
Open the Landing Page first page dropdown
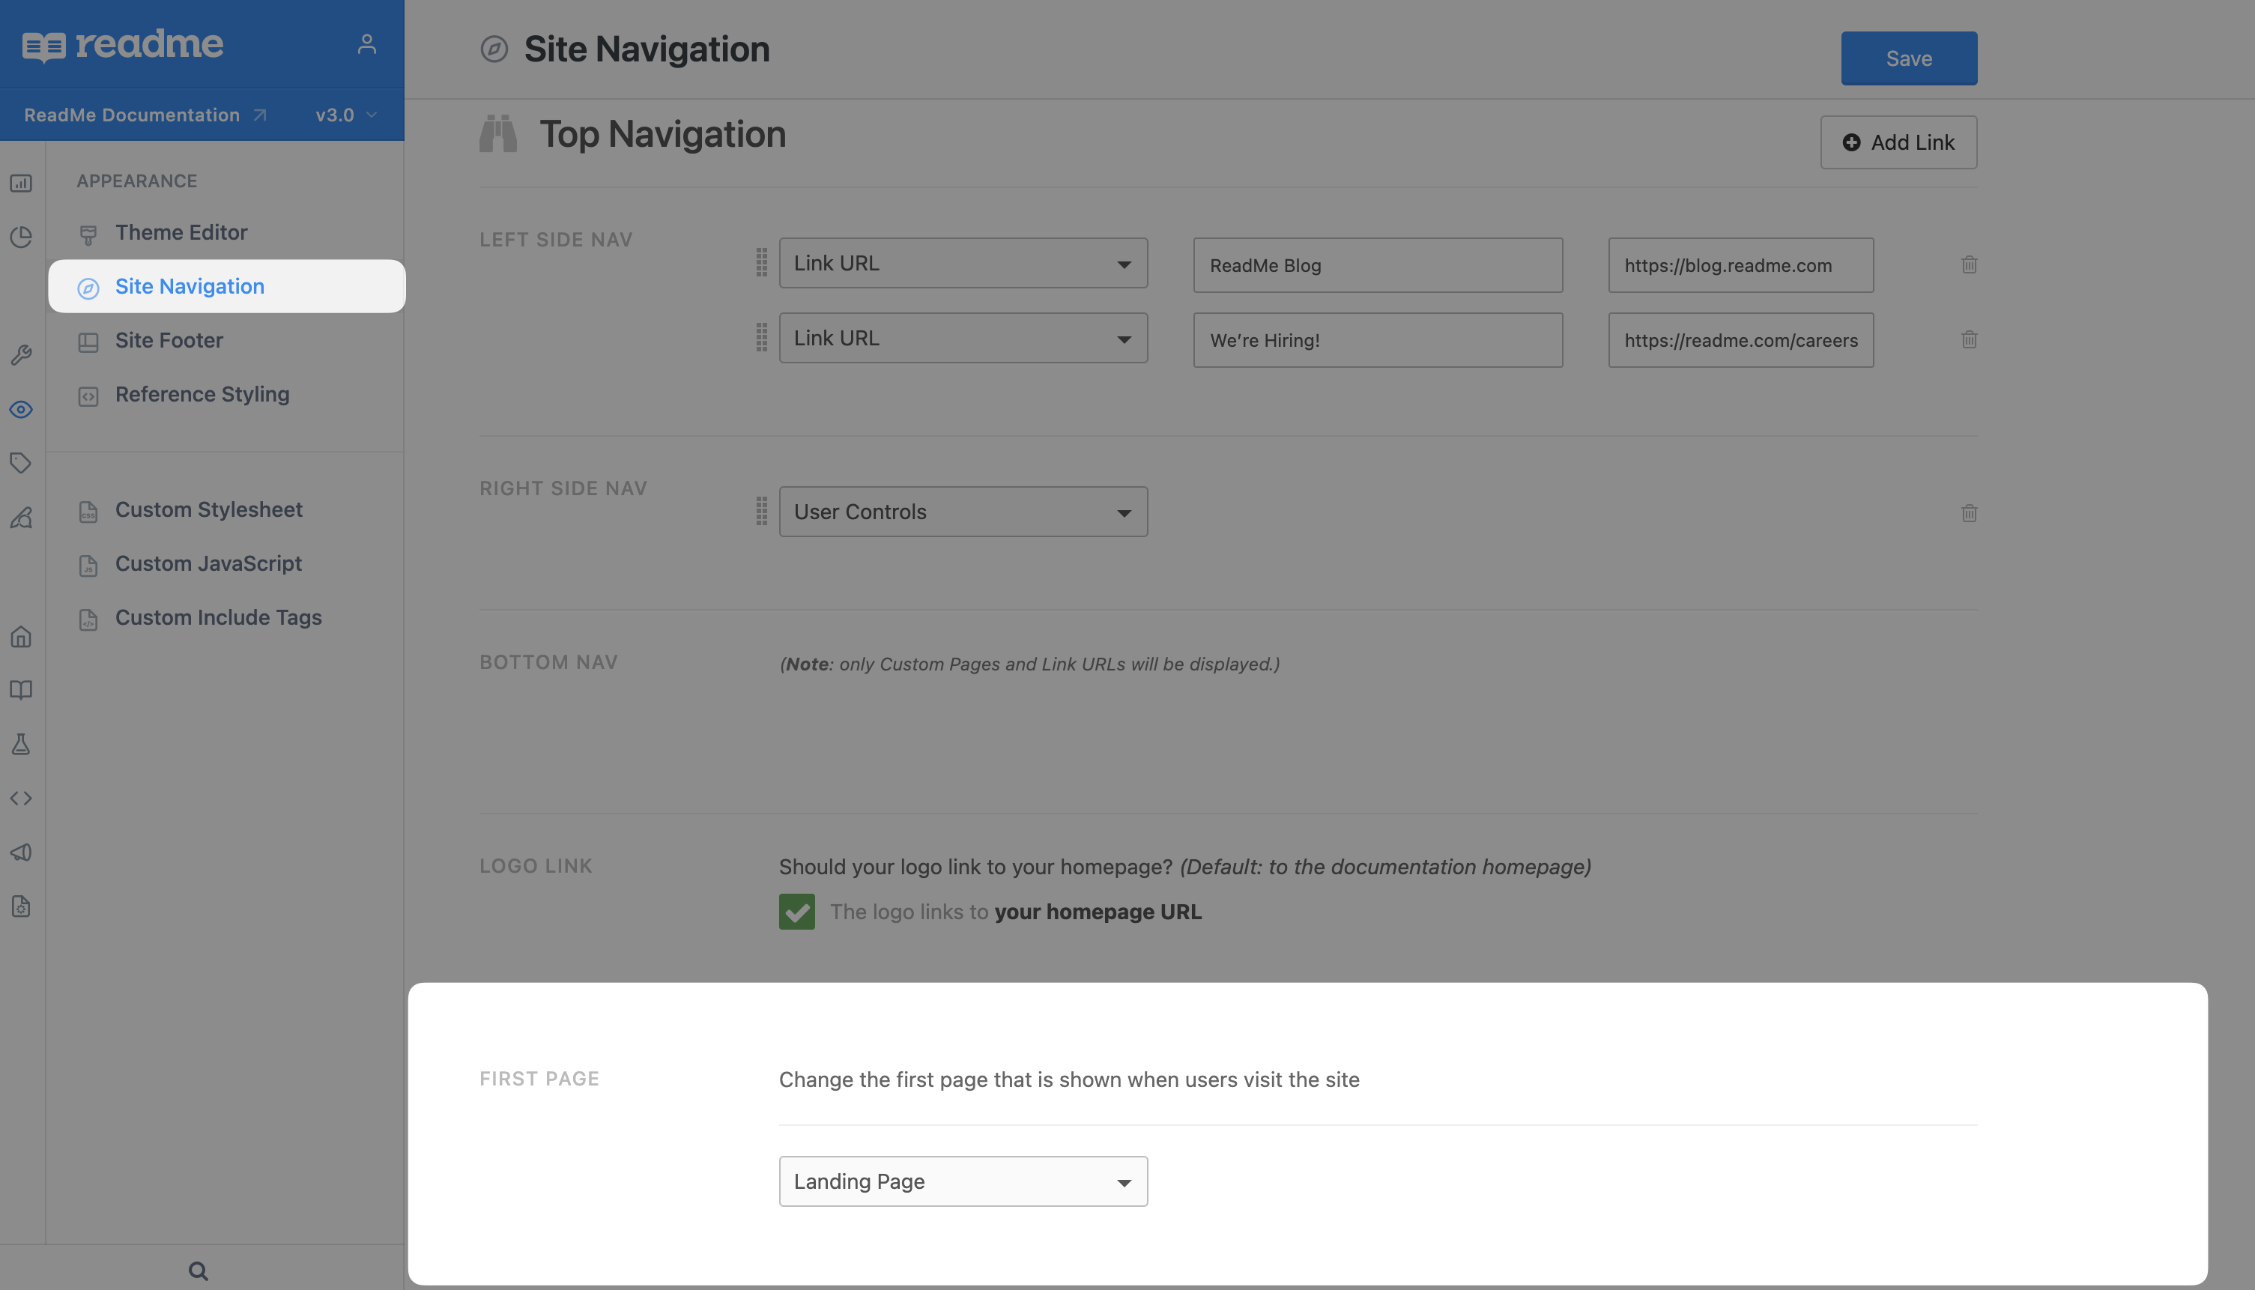(x=963, y=1181)
